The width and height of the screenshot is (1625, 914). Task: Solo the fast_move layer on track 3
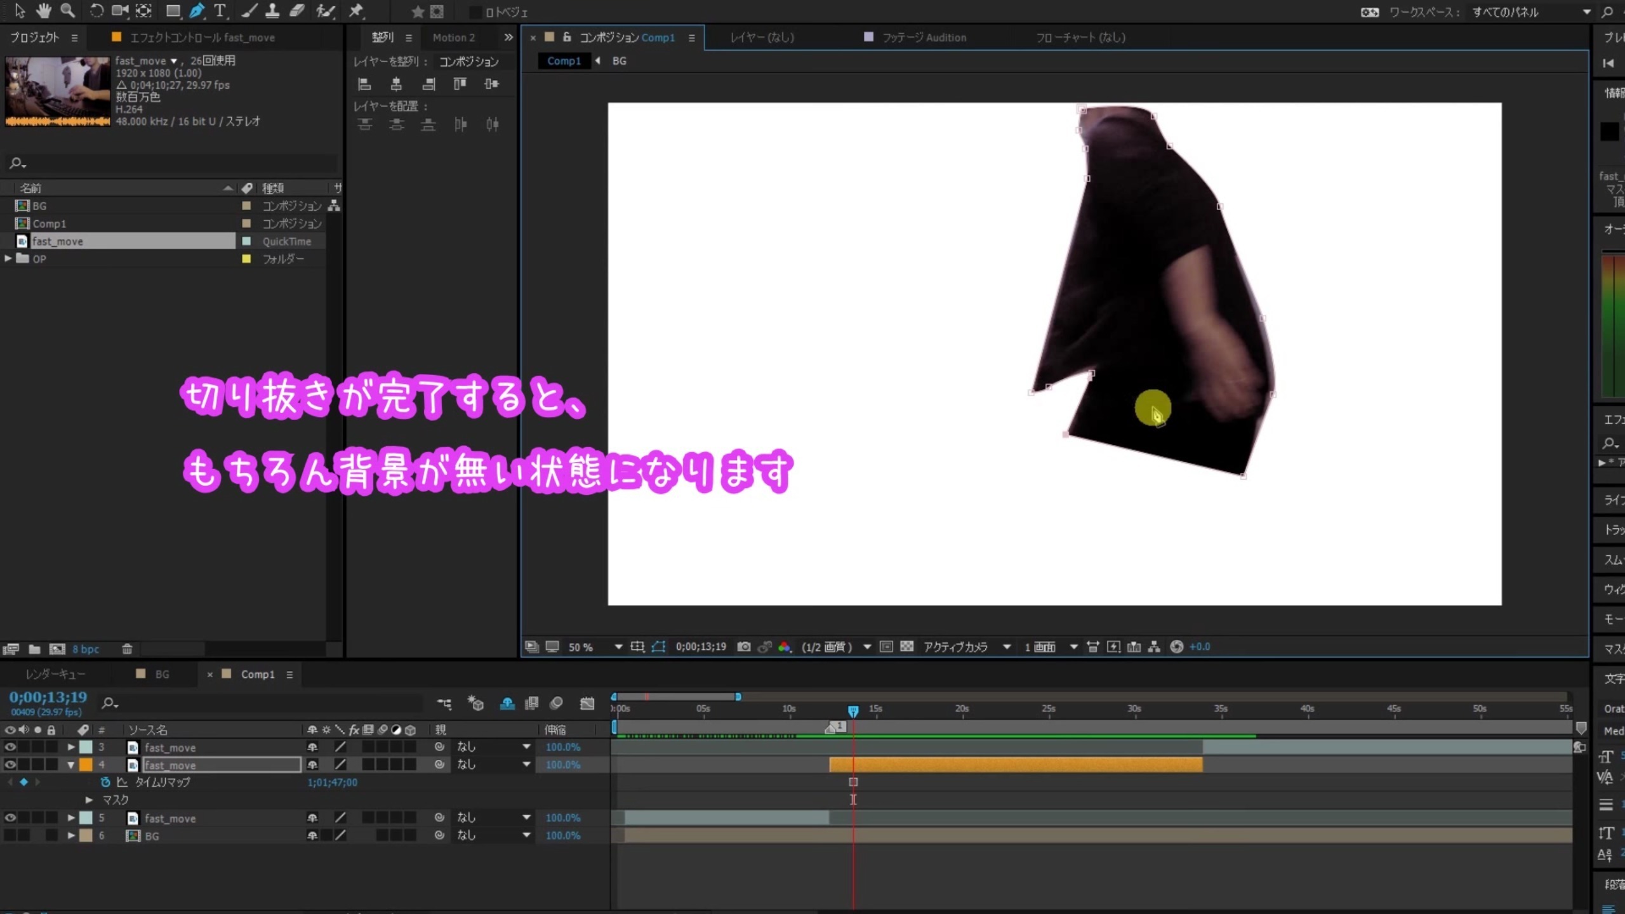[x=38, y=747]
